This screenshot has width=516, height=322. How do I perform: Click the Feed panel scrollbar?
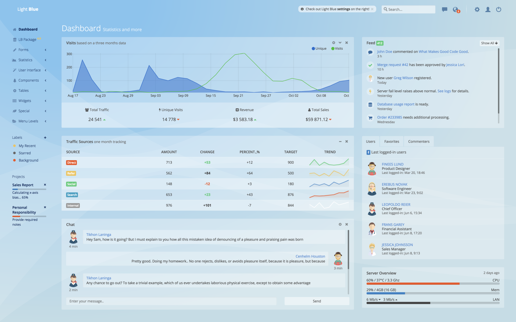(x=499, y=81)
